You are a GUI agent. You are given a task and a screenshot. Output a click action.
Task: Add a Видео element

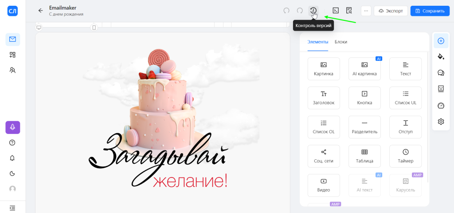(324, 185)
